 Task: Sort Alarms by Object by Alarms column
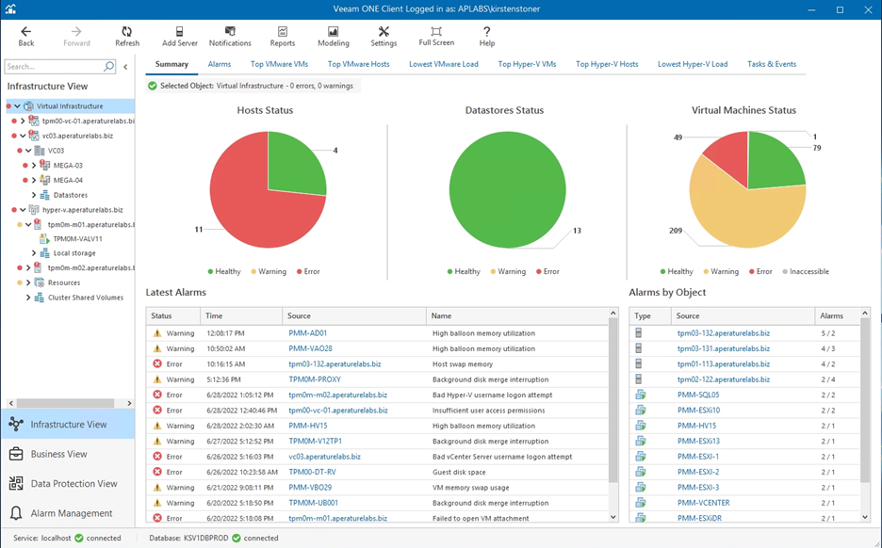837,315
